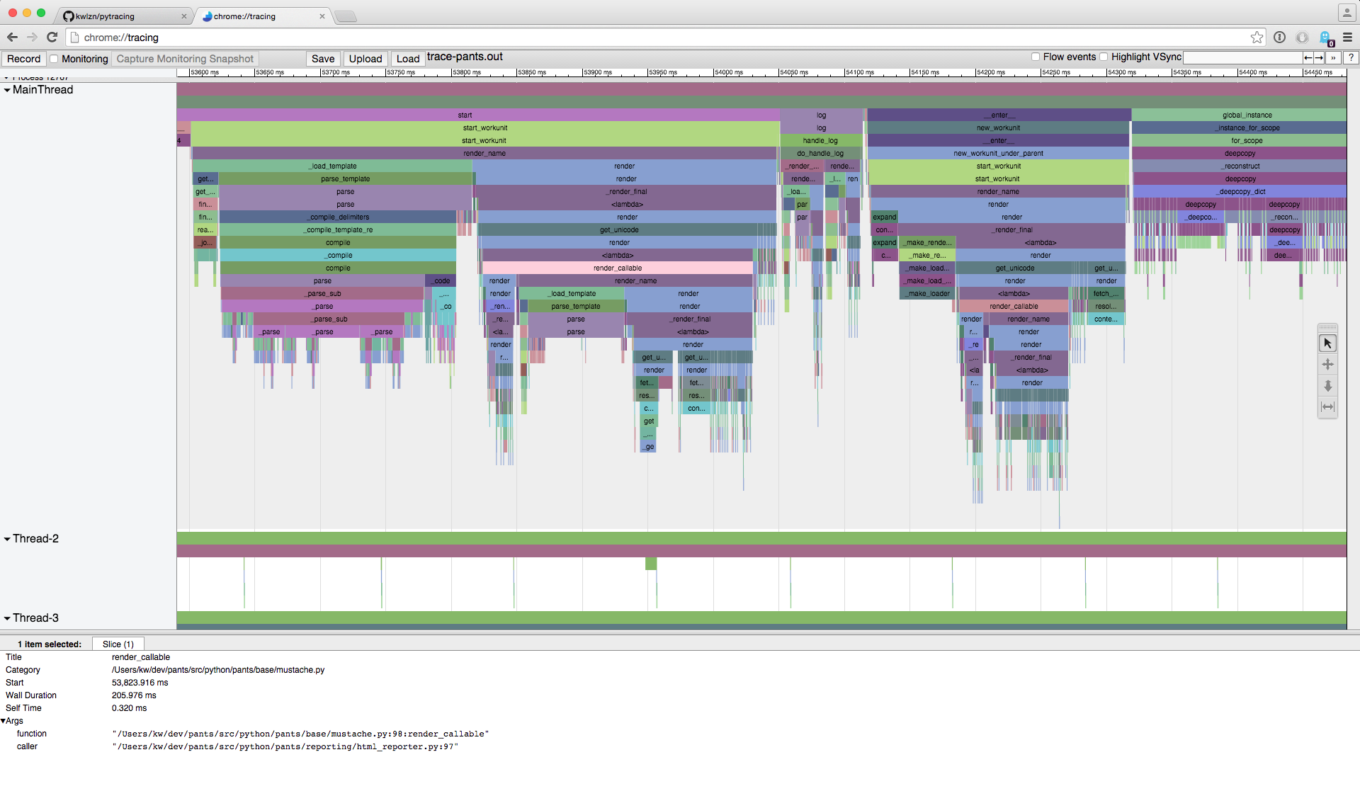Enable the Monitoring checkbox
Viewport: 1360px width, 791px height.
(54, 59)
